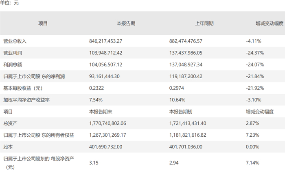This screenshot has height=172, width=285.
Task: Click the 7.23% change cell
Action: click(x=252, y=135)
